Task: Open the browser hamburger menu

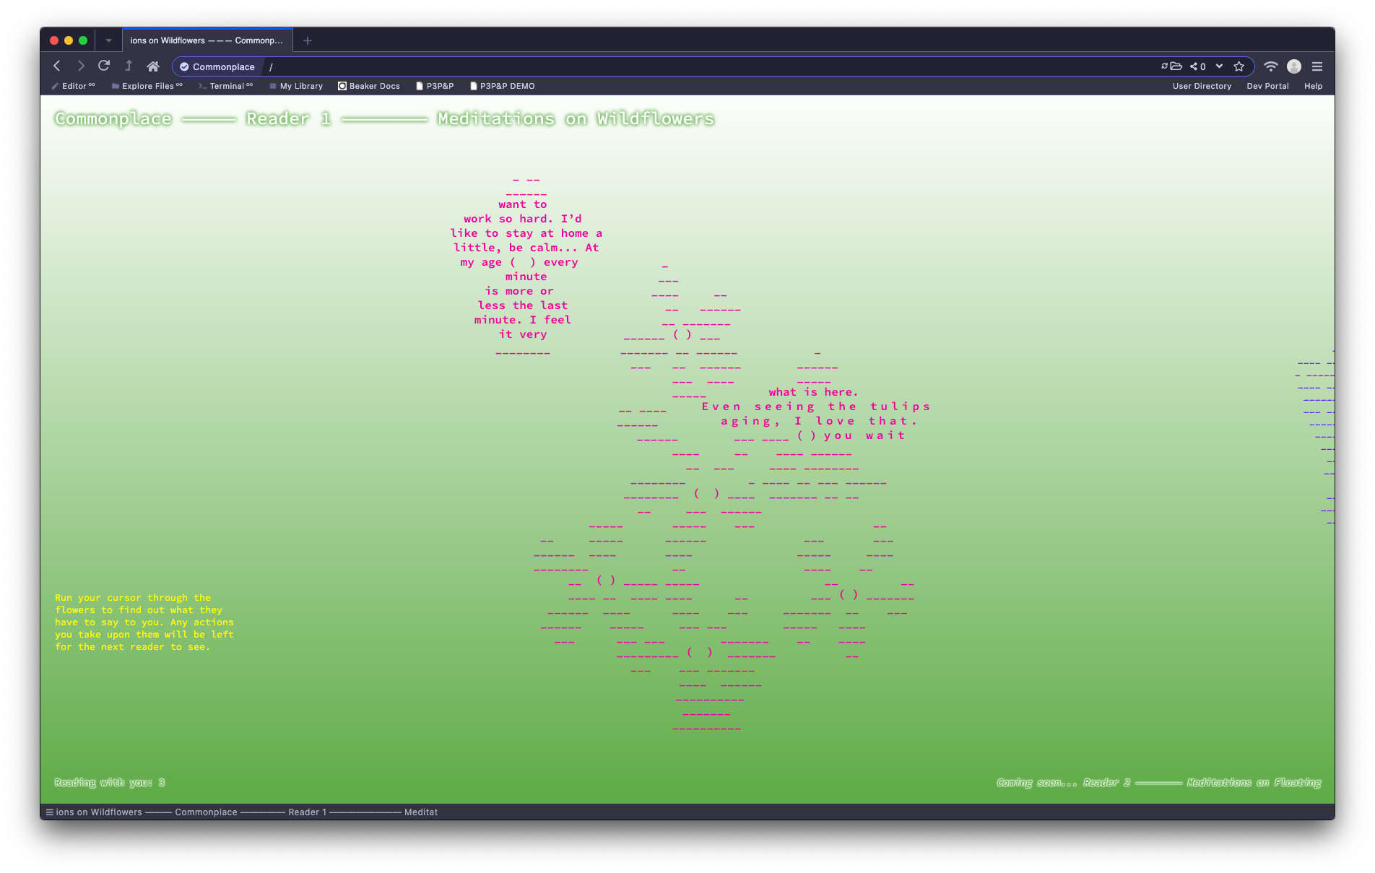Action: coord(1317,66)
